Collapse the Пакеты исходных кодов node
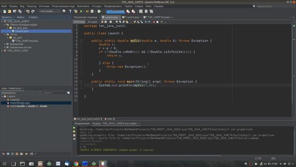The image size is (296, 167). point(5,25)
